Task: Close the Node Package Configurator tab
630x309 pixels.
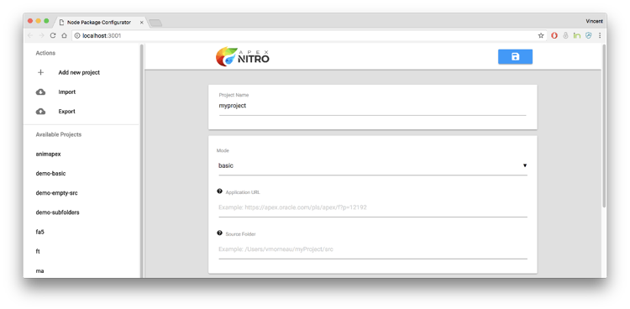Action: [141, 23]
